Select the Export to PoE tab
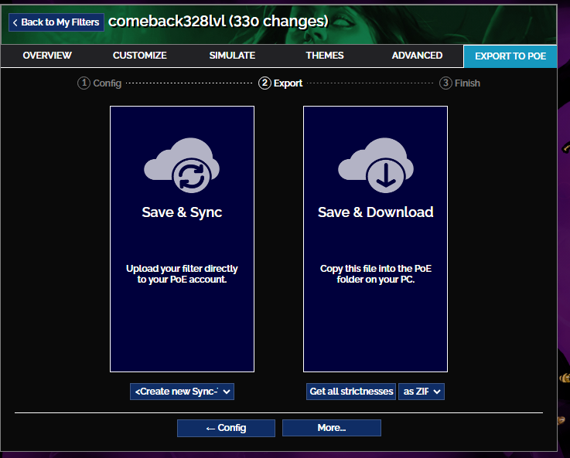570x458 pixels. [510, 56]
